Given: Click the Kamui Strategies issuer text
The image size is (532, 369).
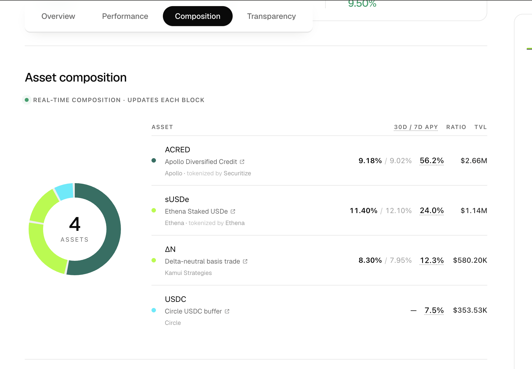Looking at the screenshot, I should (188, 273).
